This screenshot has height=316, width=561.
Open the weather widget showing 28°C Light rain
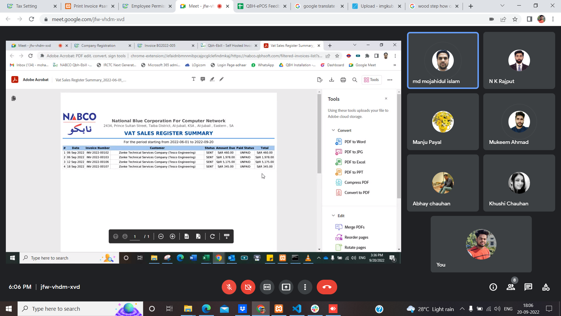pyautogui.click(x=430, y=309)
